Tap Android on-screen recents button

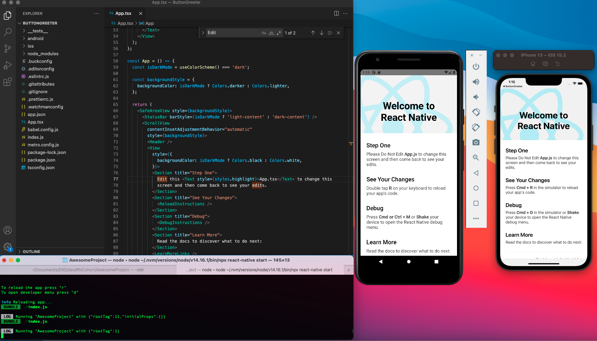click(x=436, y=262)
